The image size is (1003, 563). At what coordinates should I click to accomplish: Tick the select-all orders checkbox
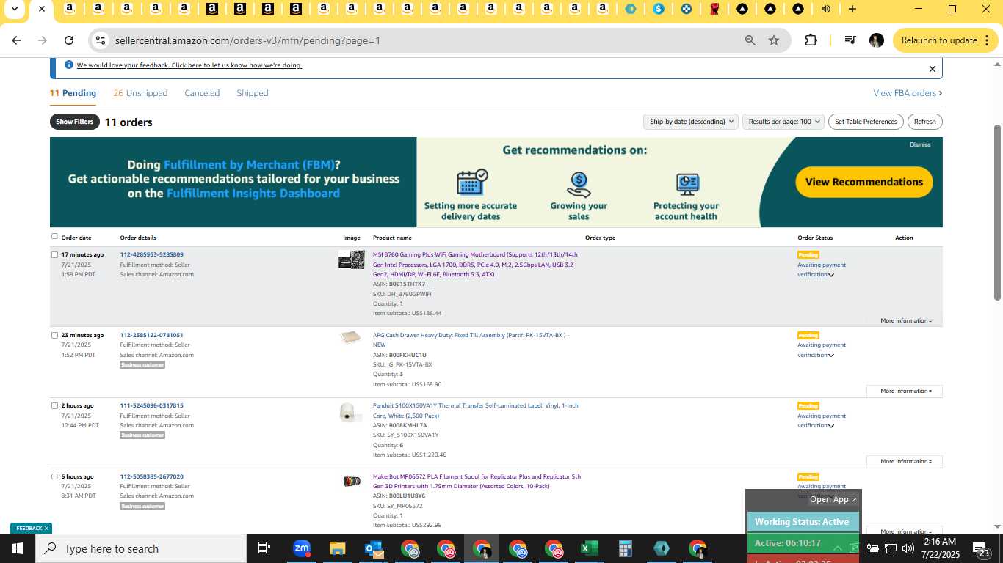pos(54,236)
